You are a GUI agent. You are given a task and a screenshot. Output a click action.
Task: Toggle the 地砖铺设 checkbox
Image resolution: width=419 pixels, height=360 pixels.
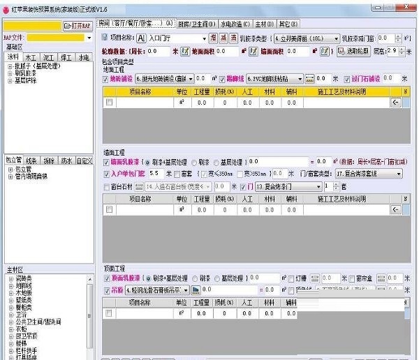point(105,79)
